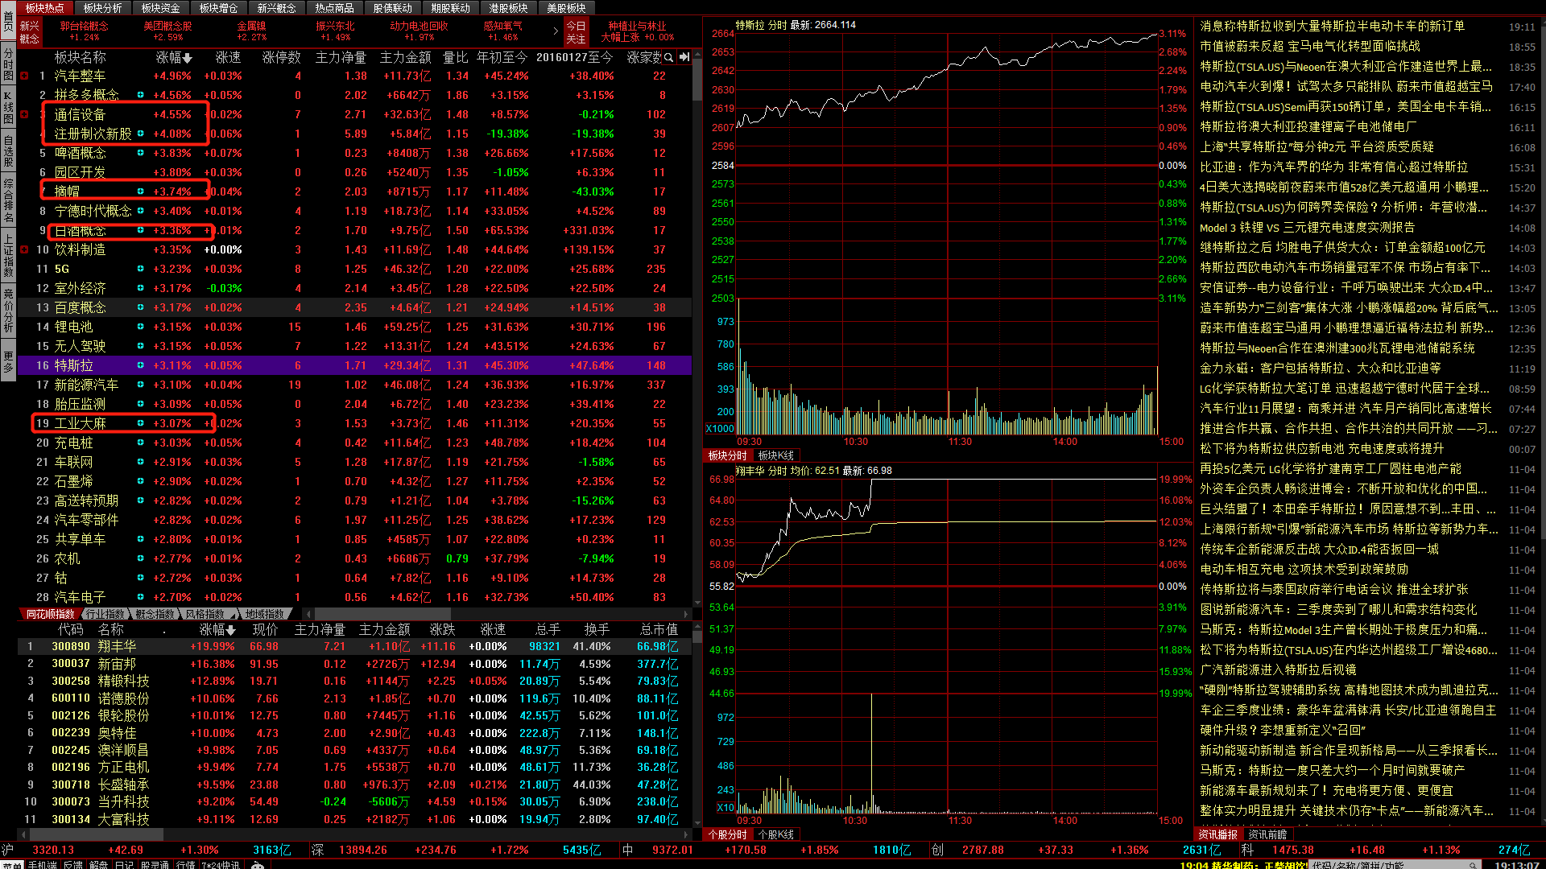Image resolution: width=1546 pixels, height=869 pixels.
Task: Select the 个股K线 tab
Action: 775,835
